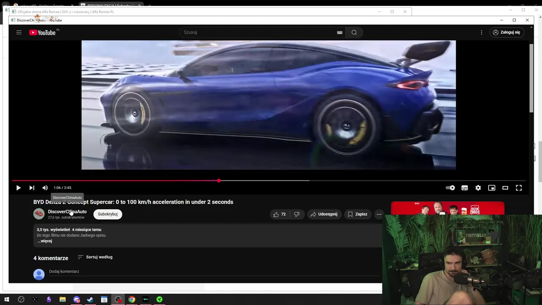This screenshot has height=305, width=542.
Task: Open the DiscoverChinaAuto channel avatar
Action: point(39,214)
